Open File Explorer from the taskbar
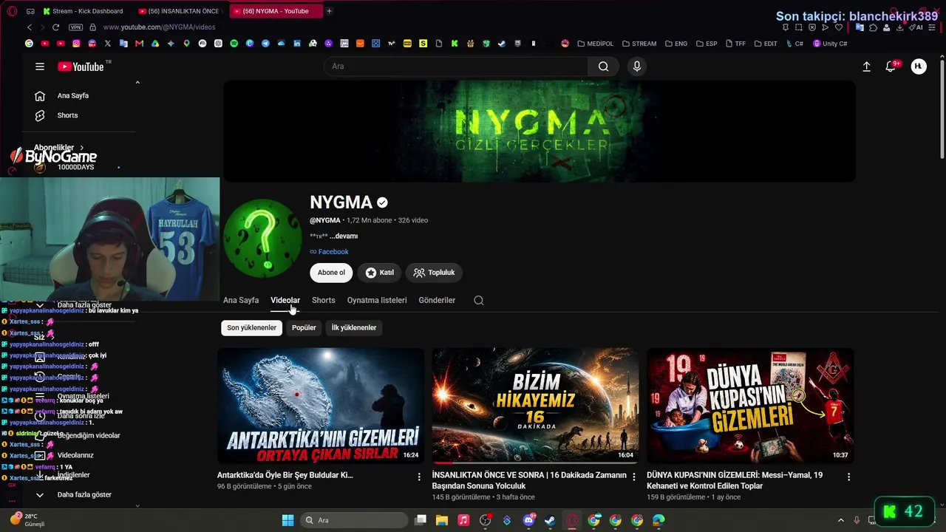 coord(442,520)
